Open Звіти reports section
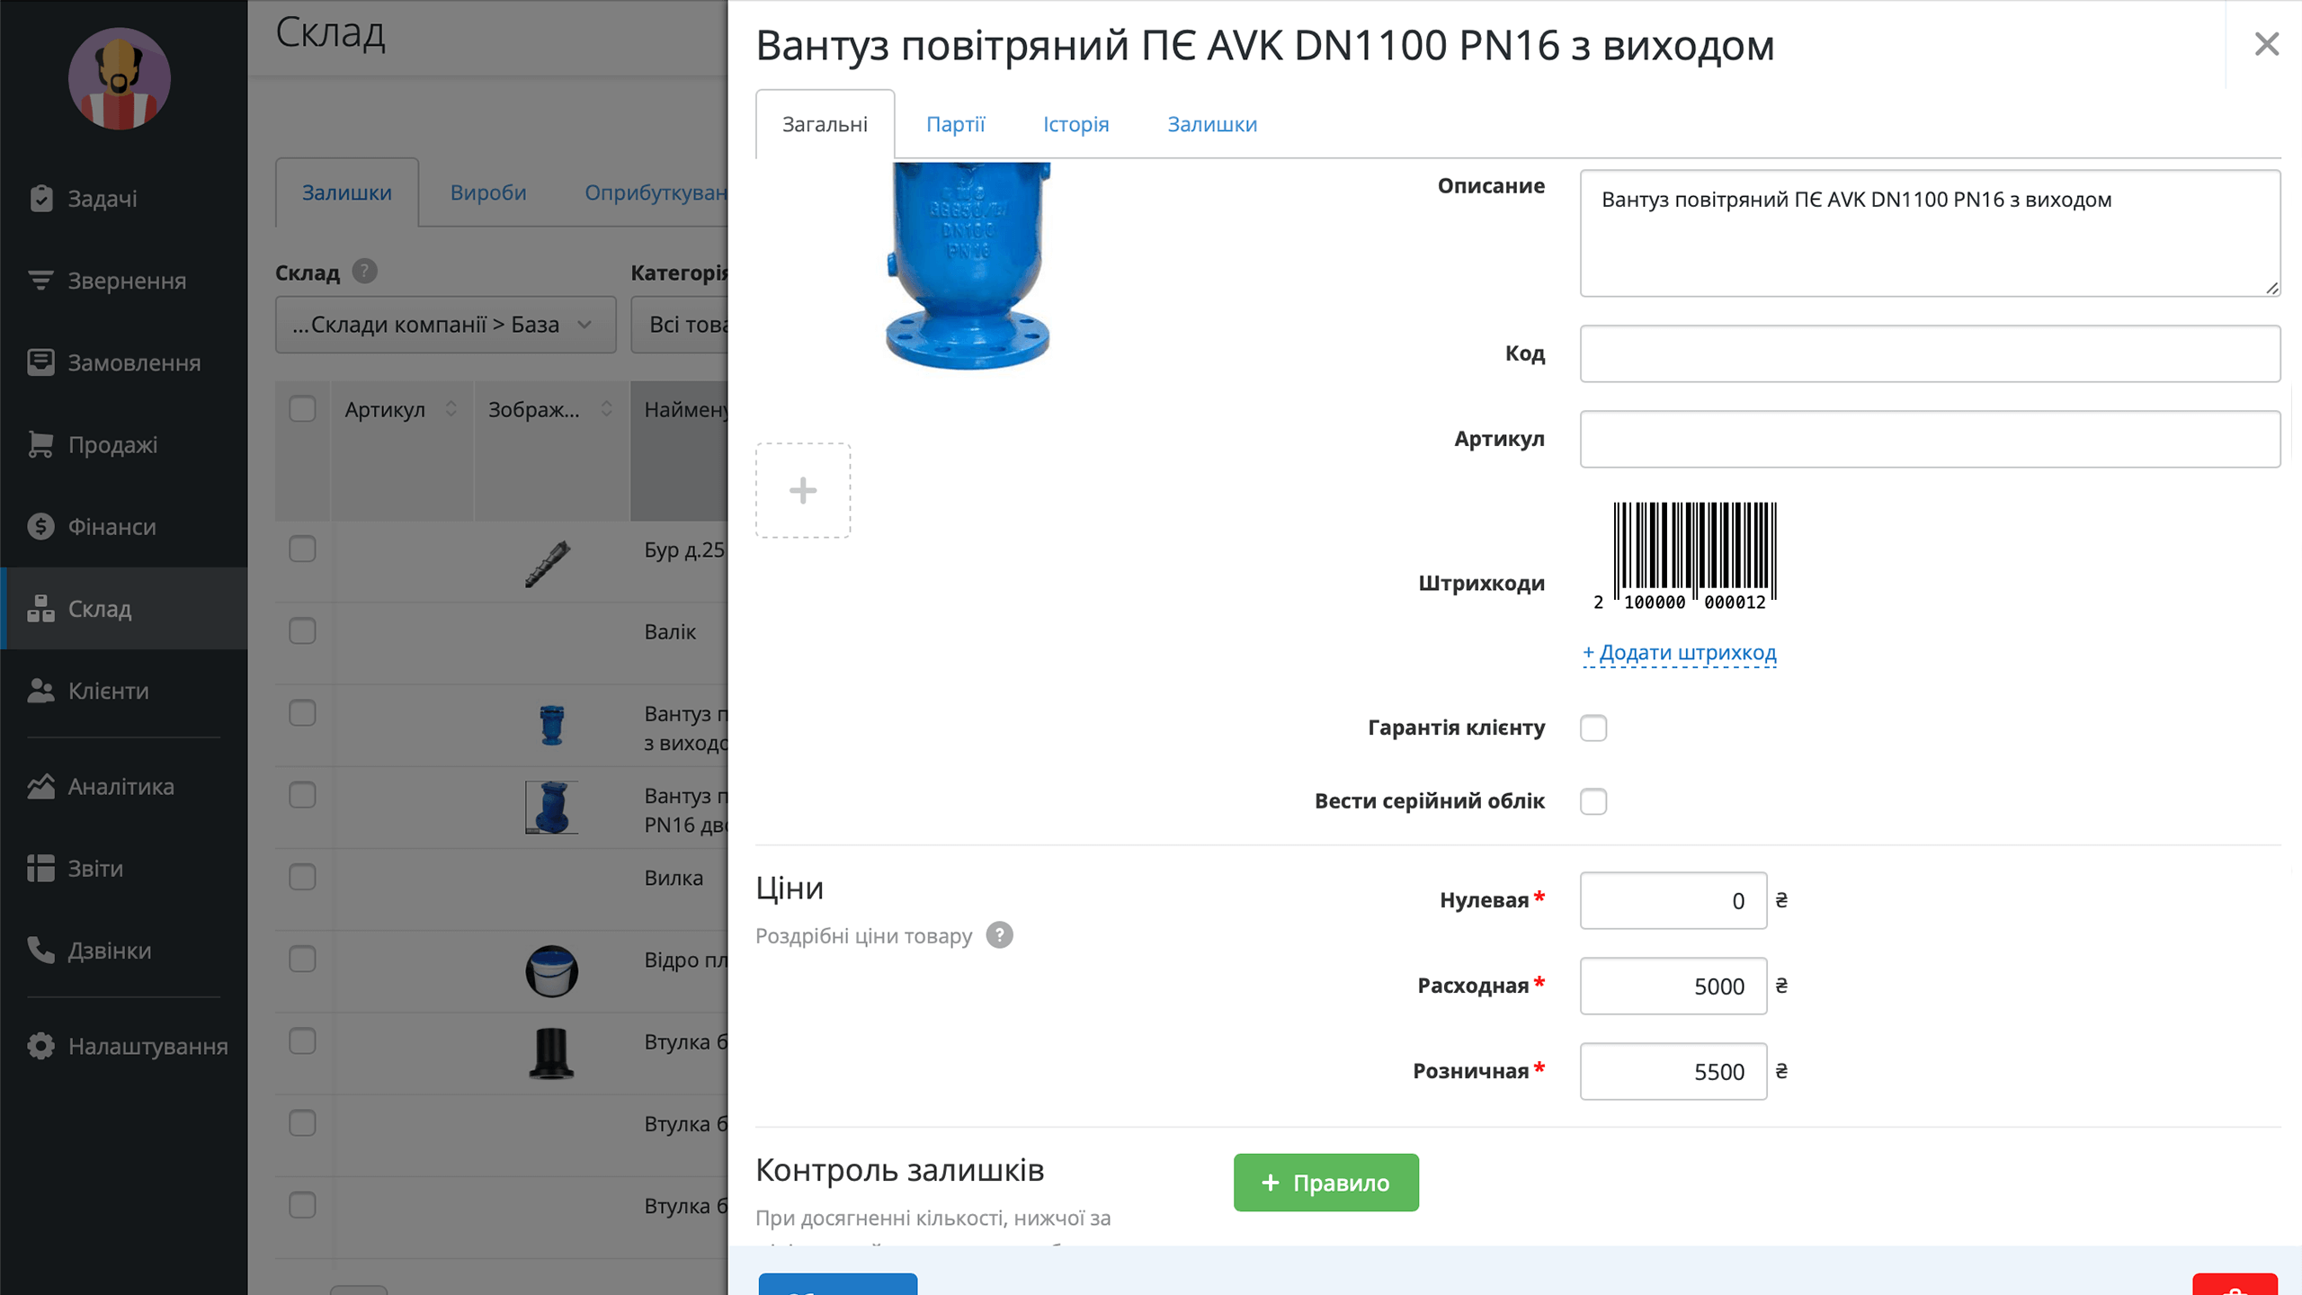This screenshot has width=2302, height=1295. [123, 869]
